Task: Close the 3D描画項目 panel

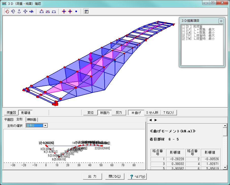Action: point(221,21)
